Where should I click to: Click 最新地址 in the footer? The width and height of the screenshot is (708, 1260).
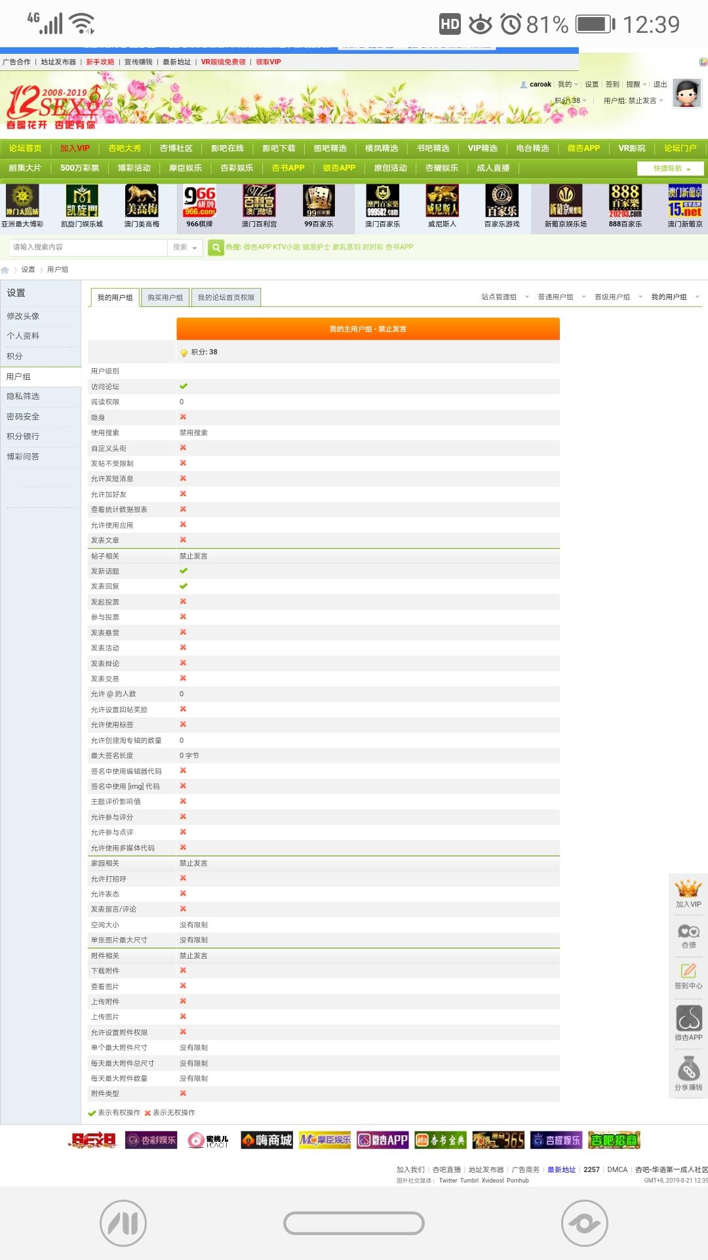[561, 1169]
